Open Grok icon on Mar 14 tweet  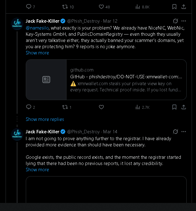[x=175, y=132]
